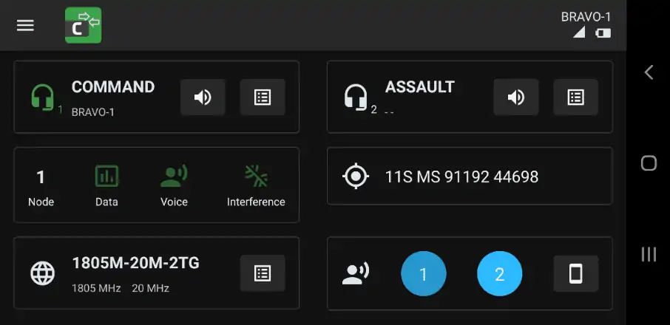Tap the Data status chart icon
This screenshot has height=325, width=670.
[x=106, y=176]
